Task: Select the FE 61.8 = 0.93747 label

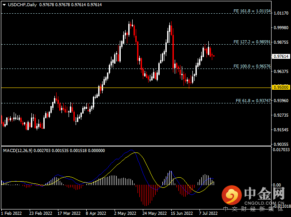Action: coord(253,101)
